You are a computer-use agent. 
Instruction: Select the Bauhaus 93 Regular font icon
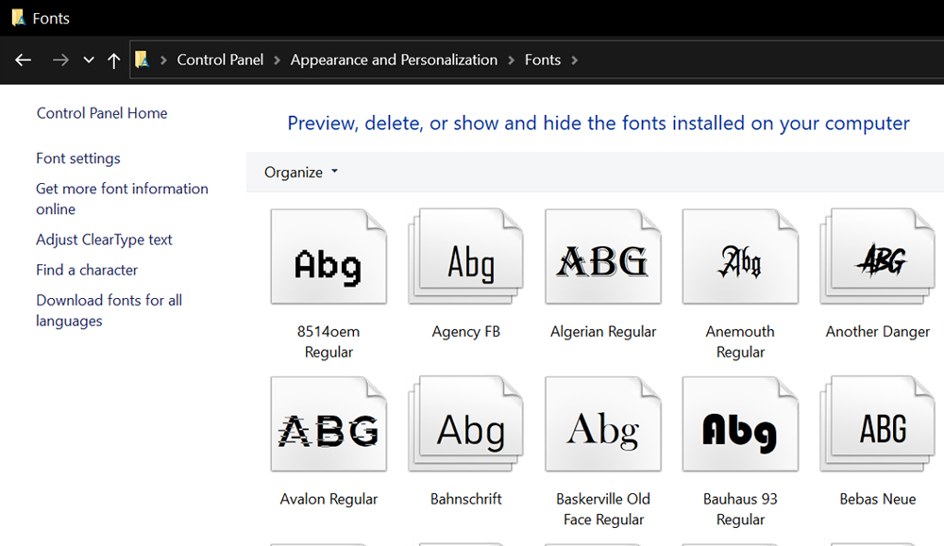(740, 427)
